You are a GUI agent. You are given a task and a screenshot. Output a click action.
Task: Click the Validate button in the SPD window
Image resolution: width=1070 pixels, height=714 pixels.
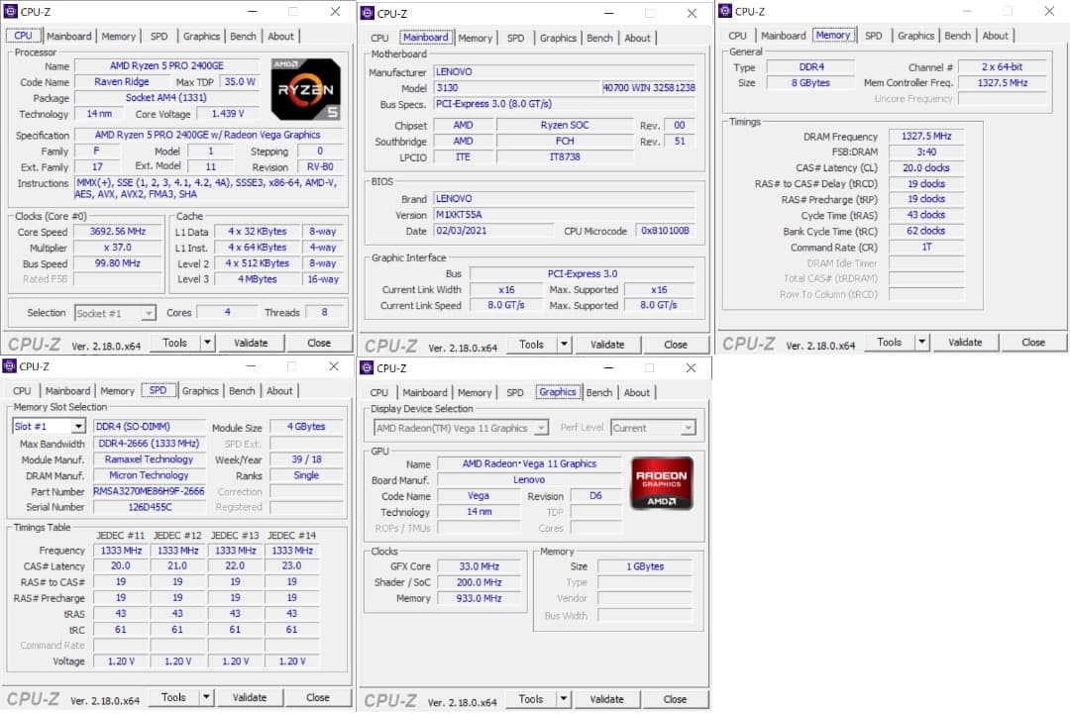250,697
